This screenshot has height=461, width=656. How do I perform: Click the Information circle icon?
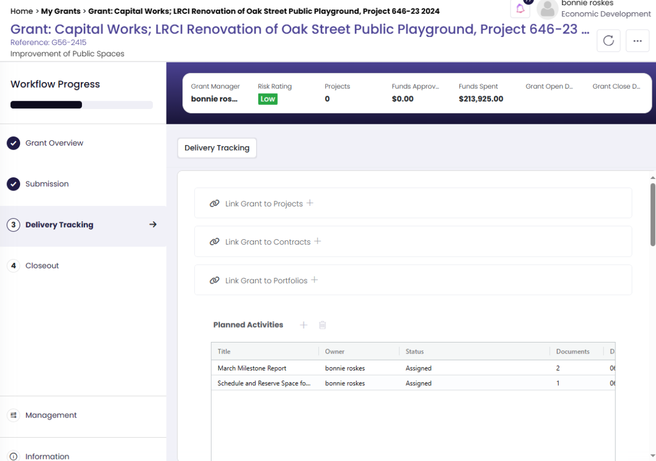click(x=14, y=456)
